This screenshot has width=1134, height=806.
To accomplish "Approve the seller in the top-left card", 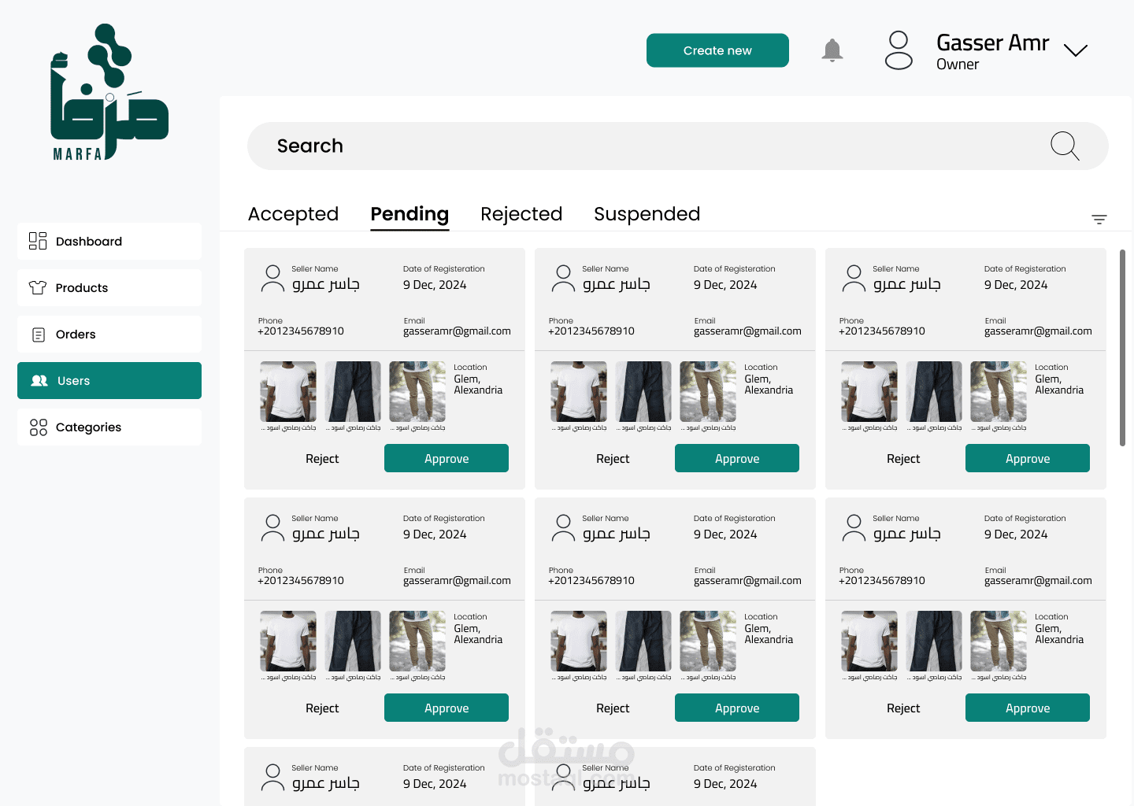I will (447, 458).
